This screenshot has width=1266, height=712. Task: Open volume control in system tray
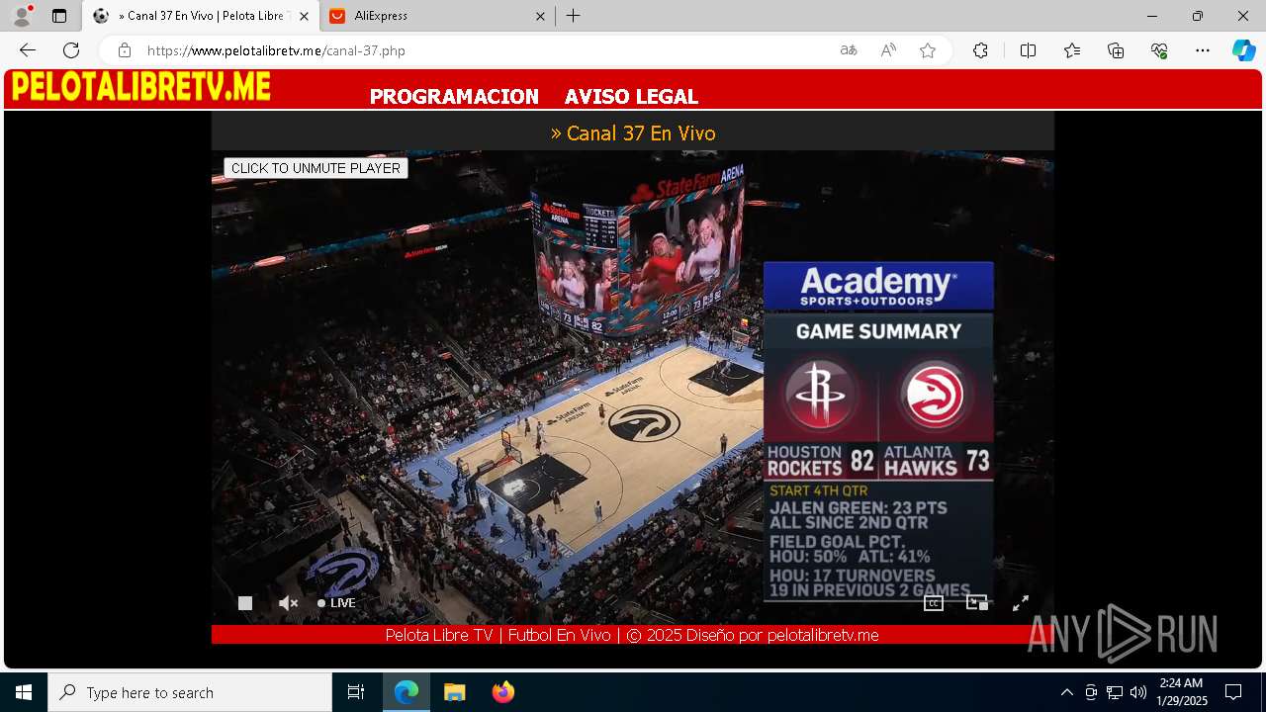click(x=1138, y=692)
